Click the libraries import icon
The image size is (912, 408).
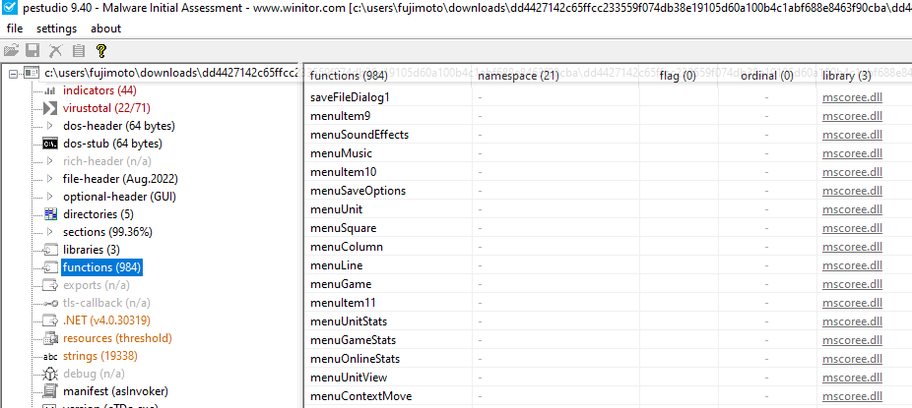point(50,250)
